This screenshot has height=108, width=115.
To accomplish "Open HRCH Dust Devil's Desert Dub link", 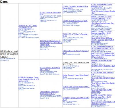I will 102,24.
